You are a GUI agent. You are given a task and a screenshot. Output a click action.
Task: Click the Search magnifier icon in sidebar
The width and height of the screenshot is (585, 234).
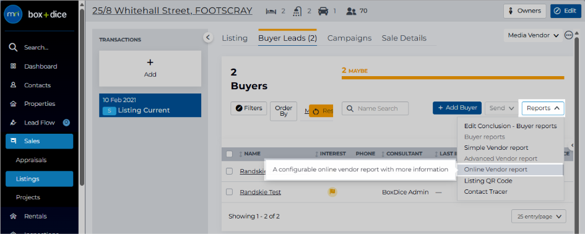click(13, 48)
